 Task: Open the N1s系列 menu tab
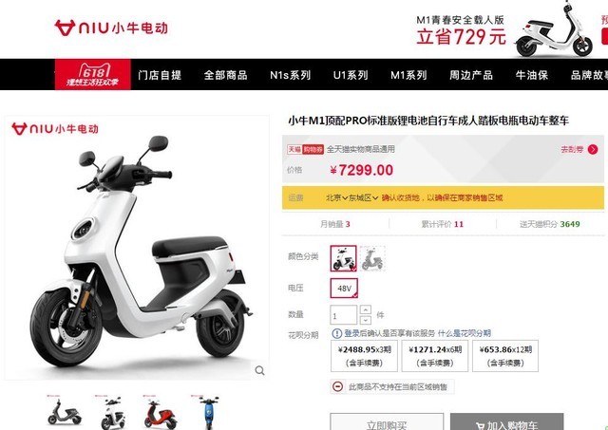coord(290,75)
